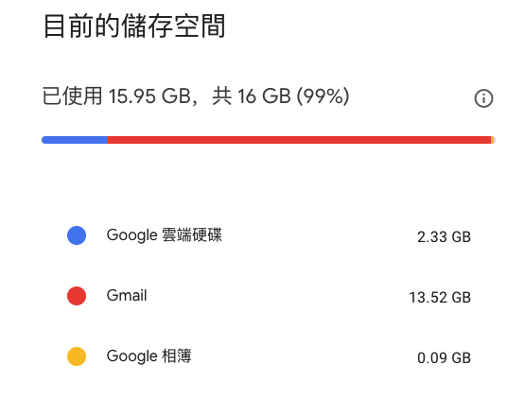Click the yellow sliver ending the storage bar

click(x=493, y=140)
